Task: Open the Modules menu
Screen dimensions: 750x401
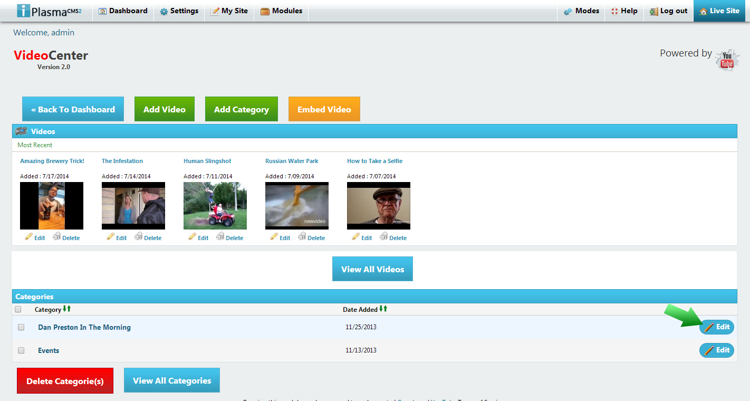Action: pos(281,11)
